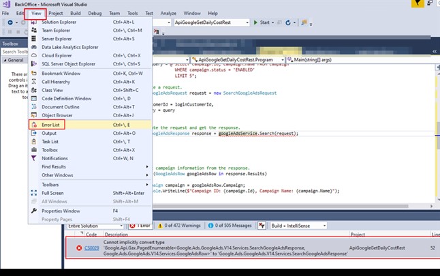Open the Debug menu
The width and height of the screenshot is (440, 276).
(x=95, y=13)
